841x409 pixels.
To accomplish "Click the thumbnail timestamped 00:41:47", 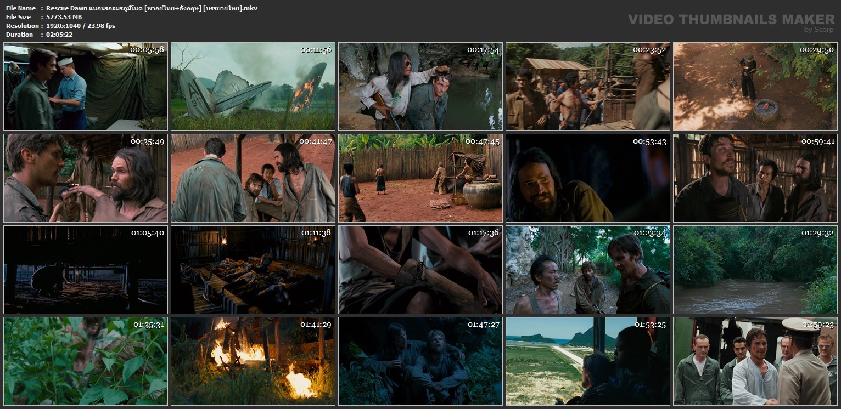I will coord(253,178).
